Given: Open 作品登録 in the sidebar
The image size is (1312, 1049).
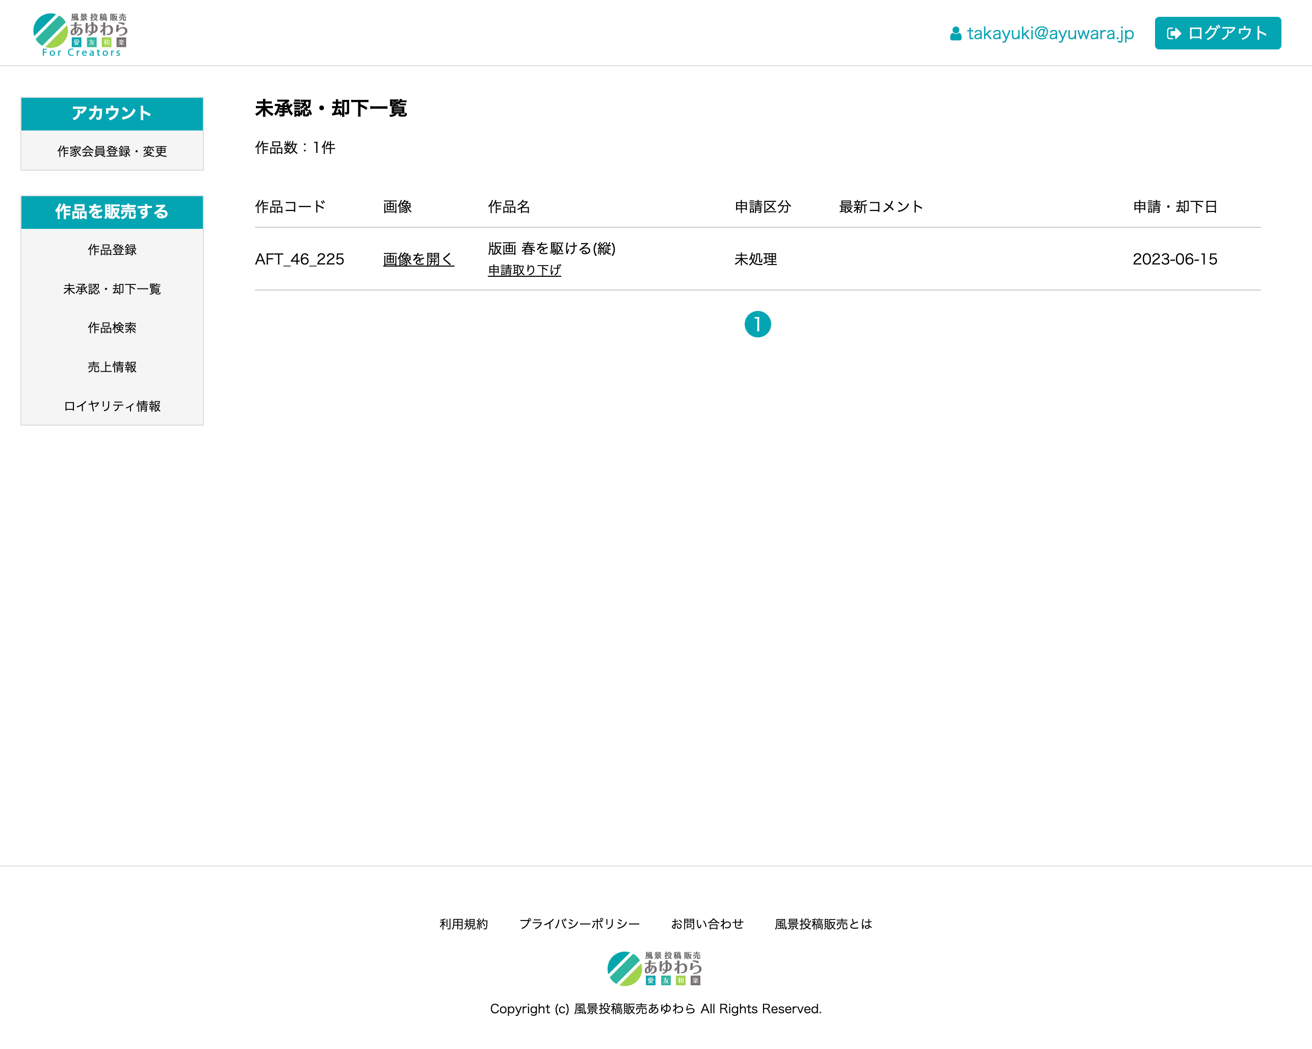Looking at the screenshot, I should tap(112, 249).
